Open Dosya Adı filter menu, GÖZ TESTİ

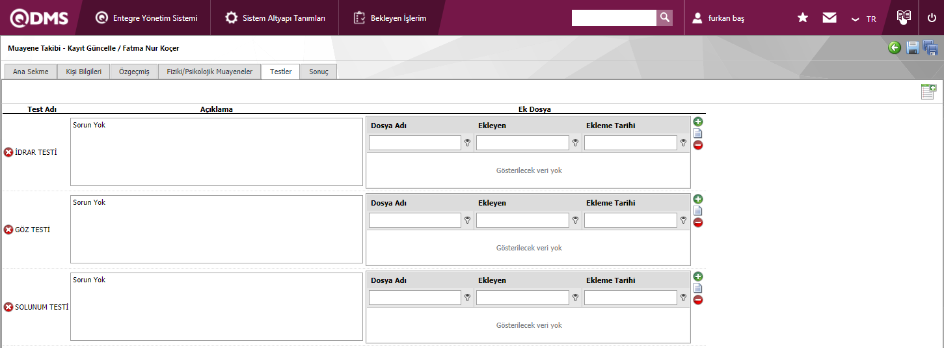[x=467, y=221]
